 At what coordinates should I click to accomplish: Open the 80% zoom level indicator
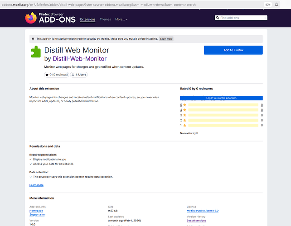pyautogui.click(x=268, y=4)
